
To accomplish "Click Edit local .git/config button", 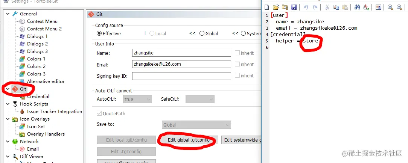I will click(x=126, y=140).
